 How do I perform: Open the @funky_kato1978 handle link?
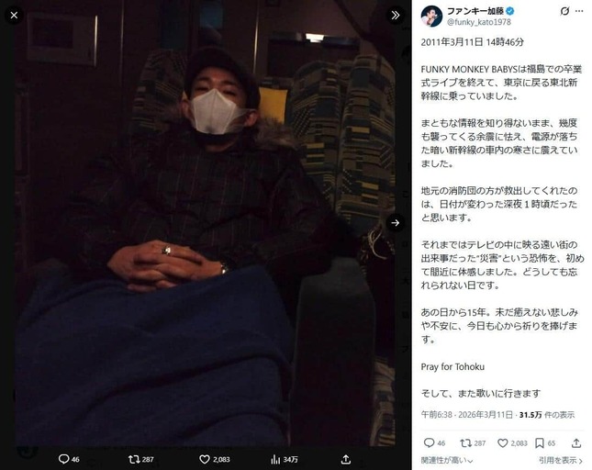point(479,22)
